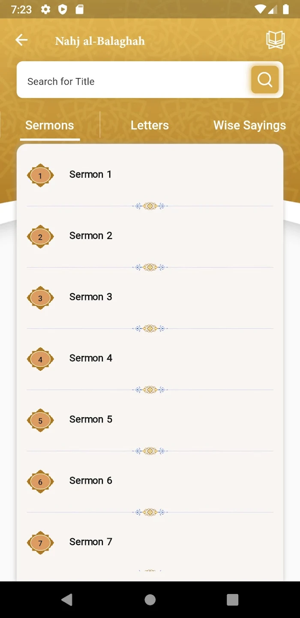
Task: Focus the Search for Title field
Action: pos(133,81)
